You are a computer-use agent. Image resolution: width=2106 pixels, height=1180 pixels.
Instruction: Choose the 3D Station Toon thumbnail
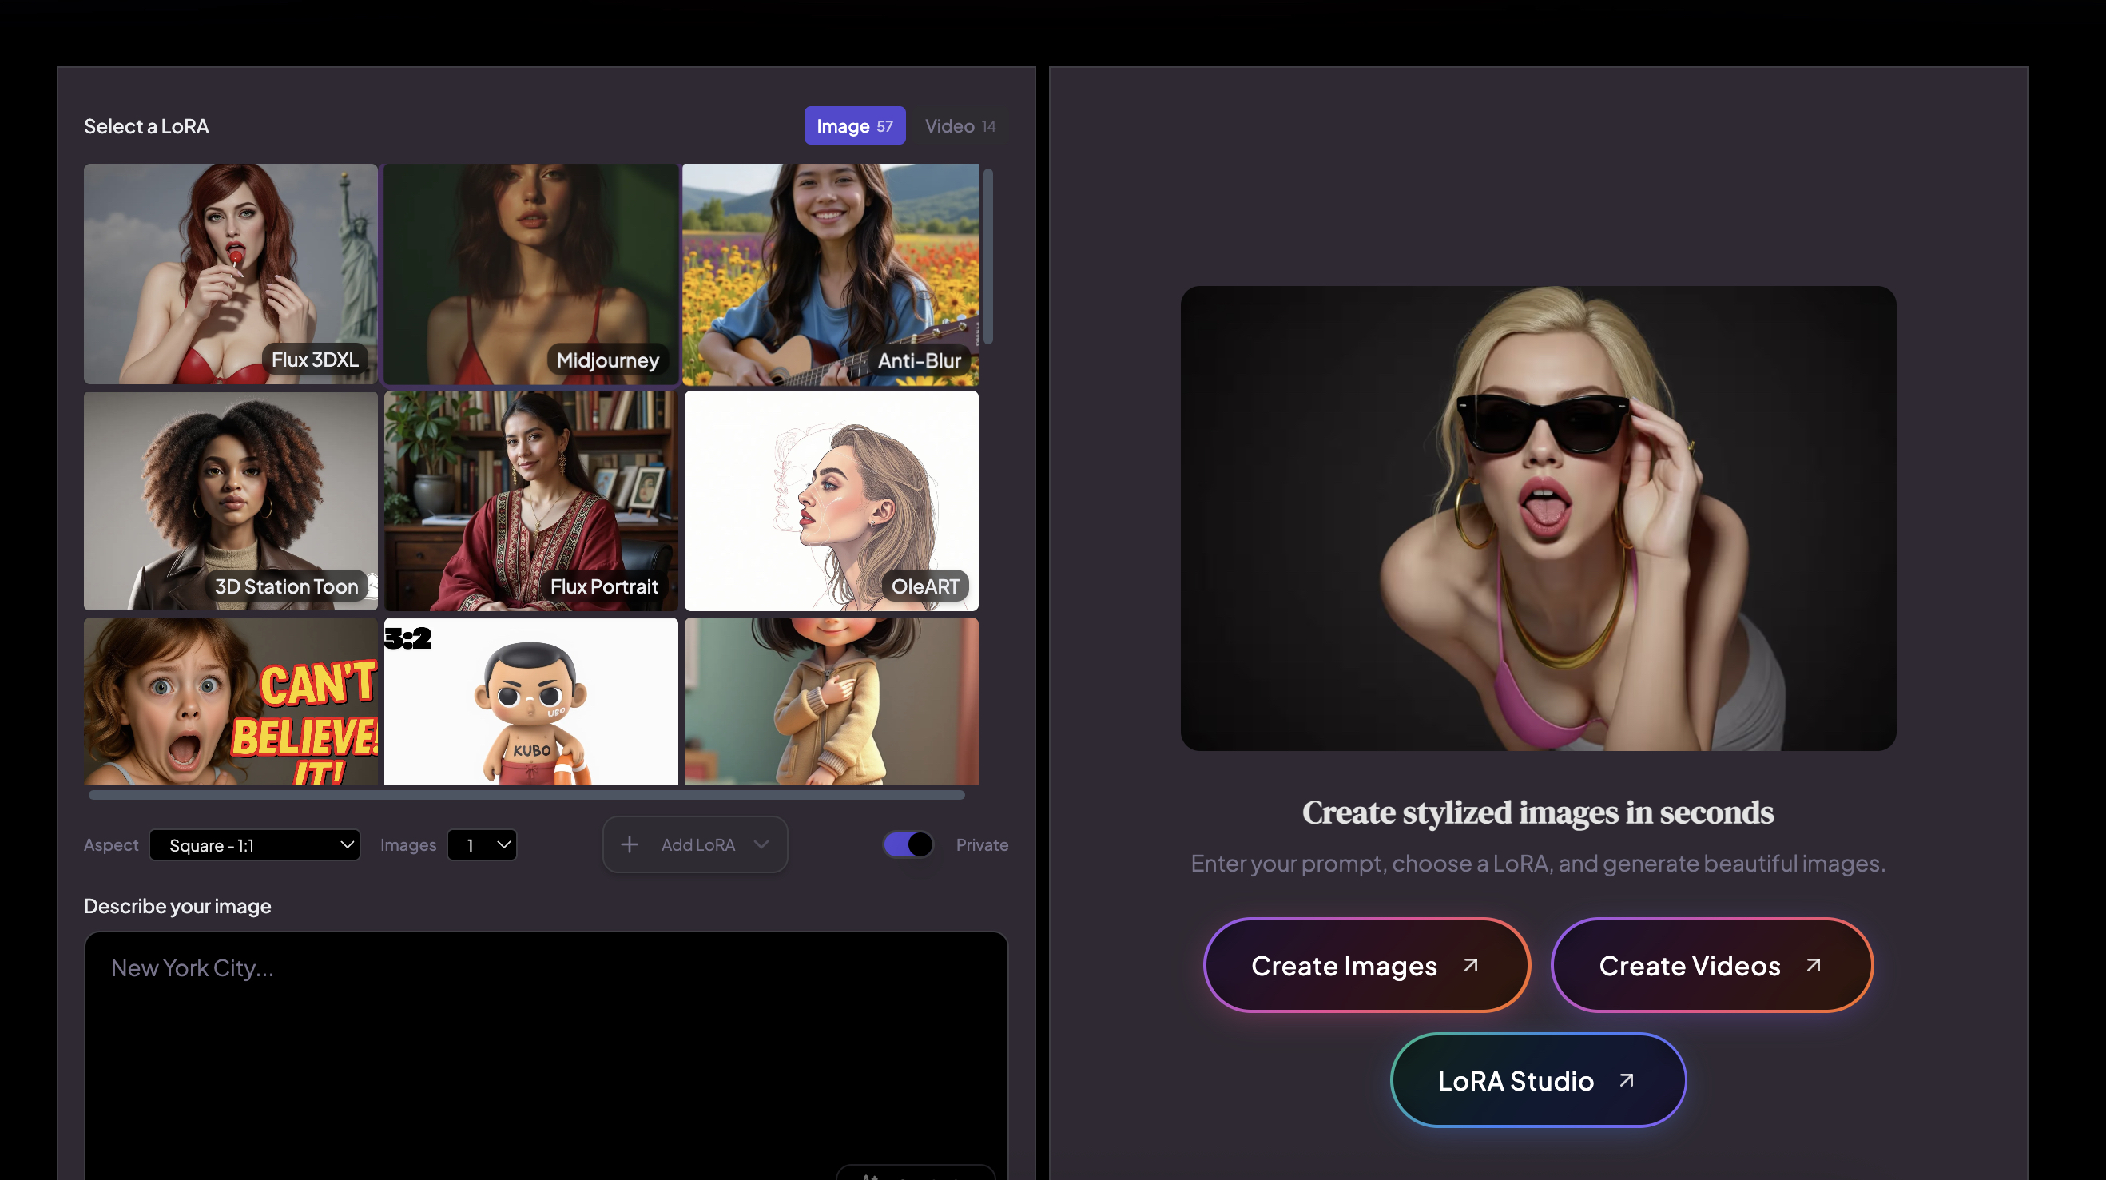click(231, 500)
